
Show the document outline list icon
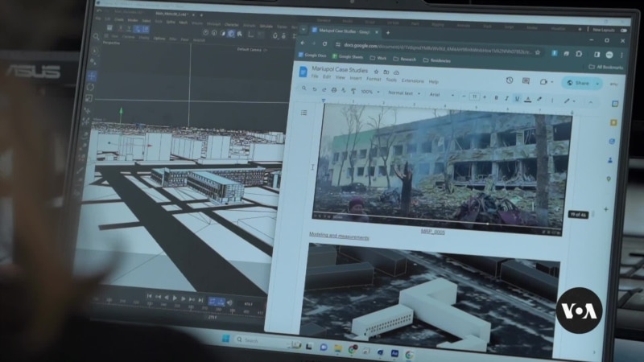point(304,113)
